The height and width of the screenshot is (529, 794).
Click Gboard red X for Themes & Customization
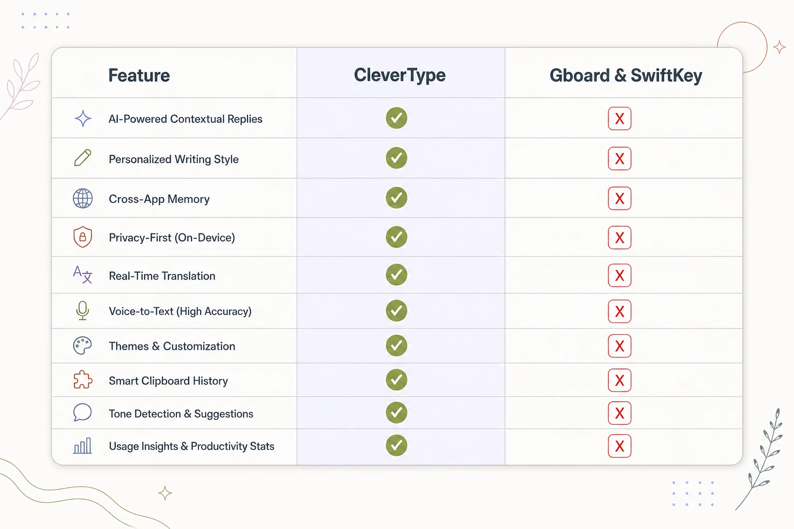click(x=620, y=346)
